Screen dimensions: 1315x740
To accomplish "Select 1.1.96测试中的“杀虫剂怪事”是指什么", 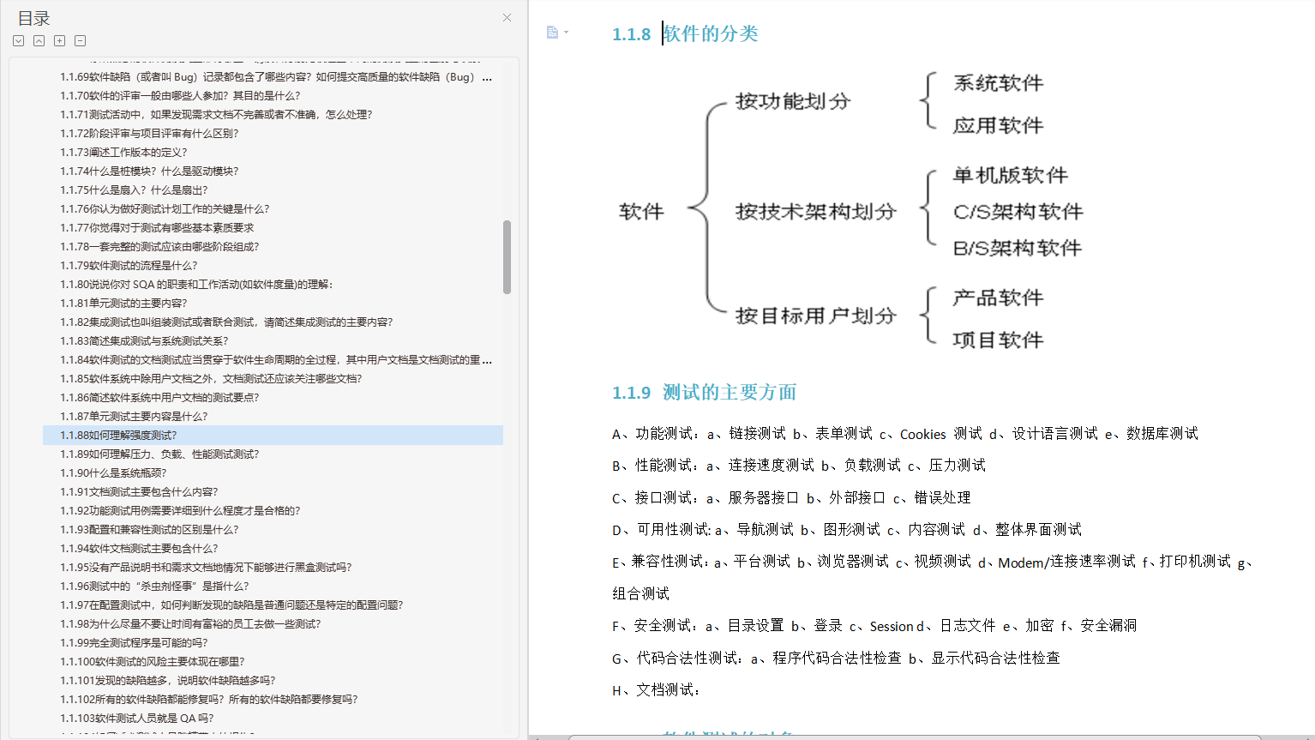I will click(x=154, y=587).
